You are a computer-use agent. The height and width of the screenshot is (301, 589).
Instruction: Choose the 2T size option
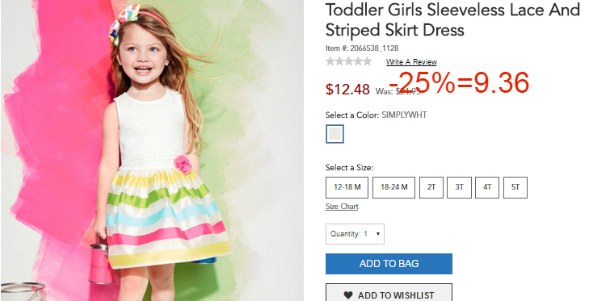pos(431,187)
